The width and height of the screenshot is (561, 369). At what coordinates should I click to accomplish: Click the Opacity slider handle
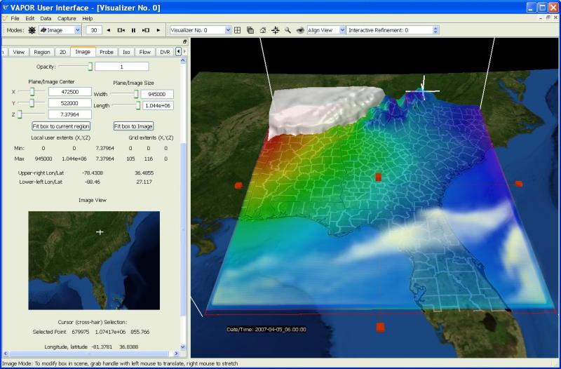[90, 67]
